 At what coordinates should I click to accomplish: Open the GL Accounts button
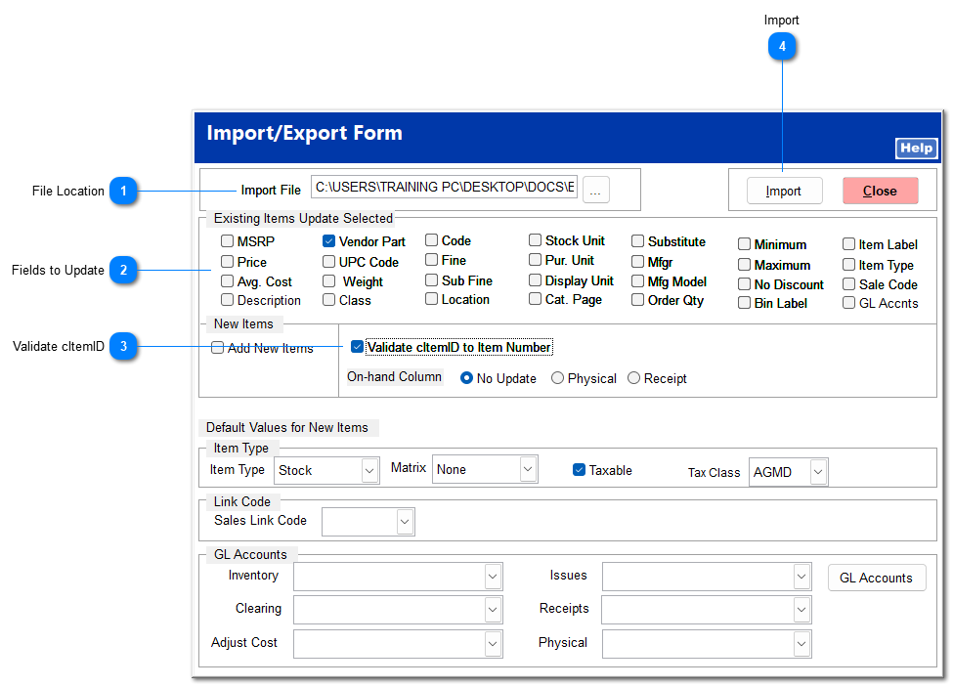coord(877,579)
